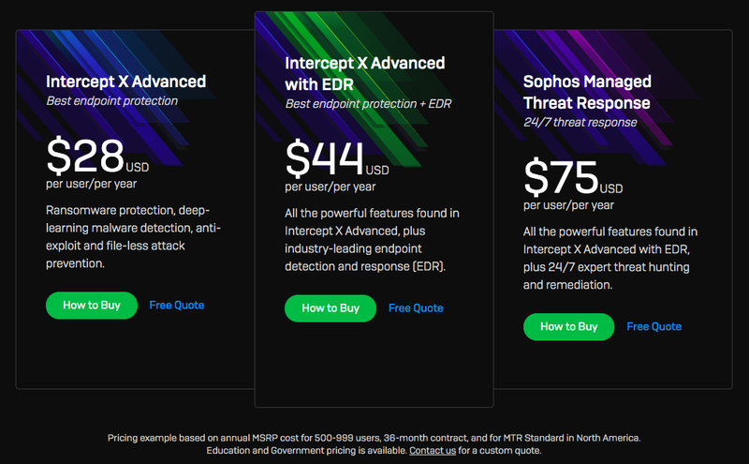Select the Sophos Managed Threat Response heading
This screenshot has height=464, width=749.
click(x=587, y=92)
